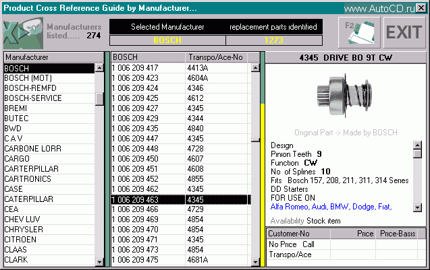Click the Price-Basis column header

click(398, 234)
